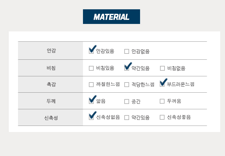Screen dimensions: 225x156
Task: Select the 안감 row header cell
Action: 51,51
